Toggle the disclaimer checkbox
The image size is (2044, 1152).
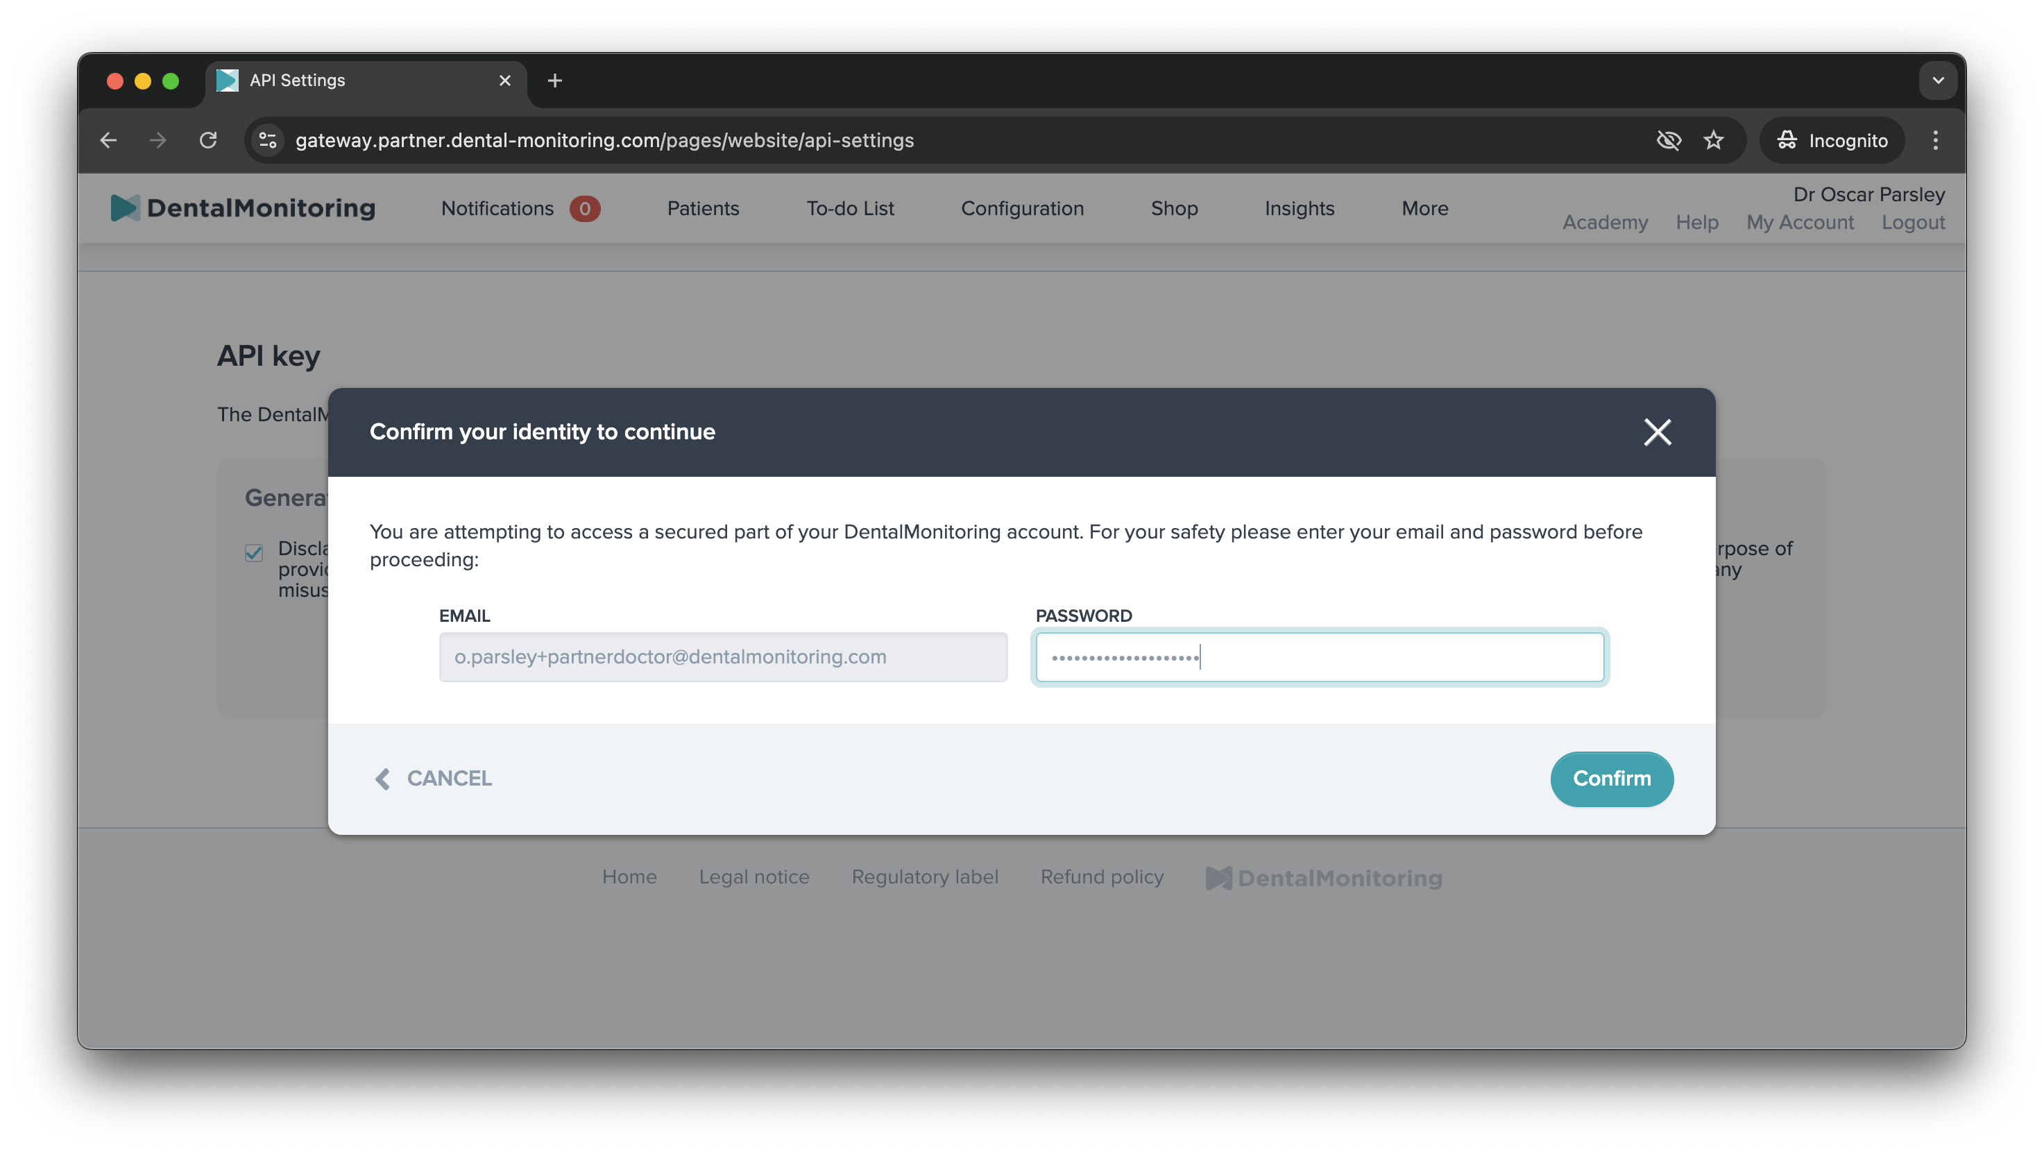coord(254,552)
